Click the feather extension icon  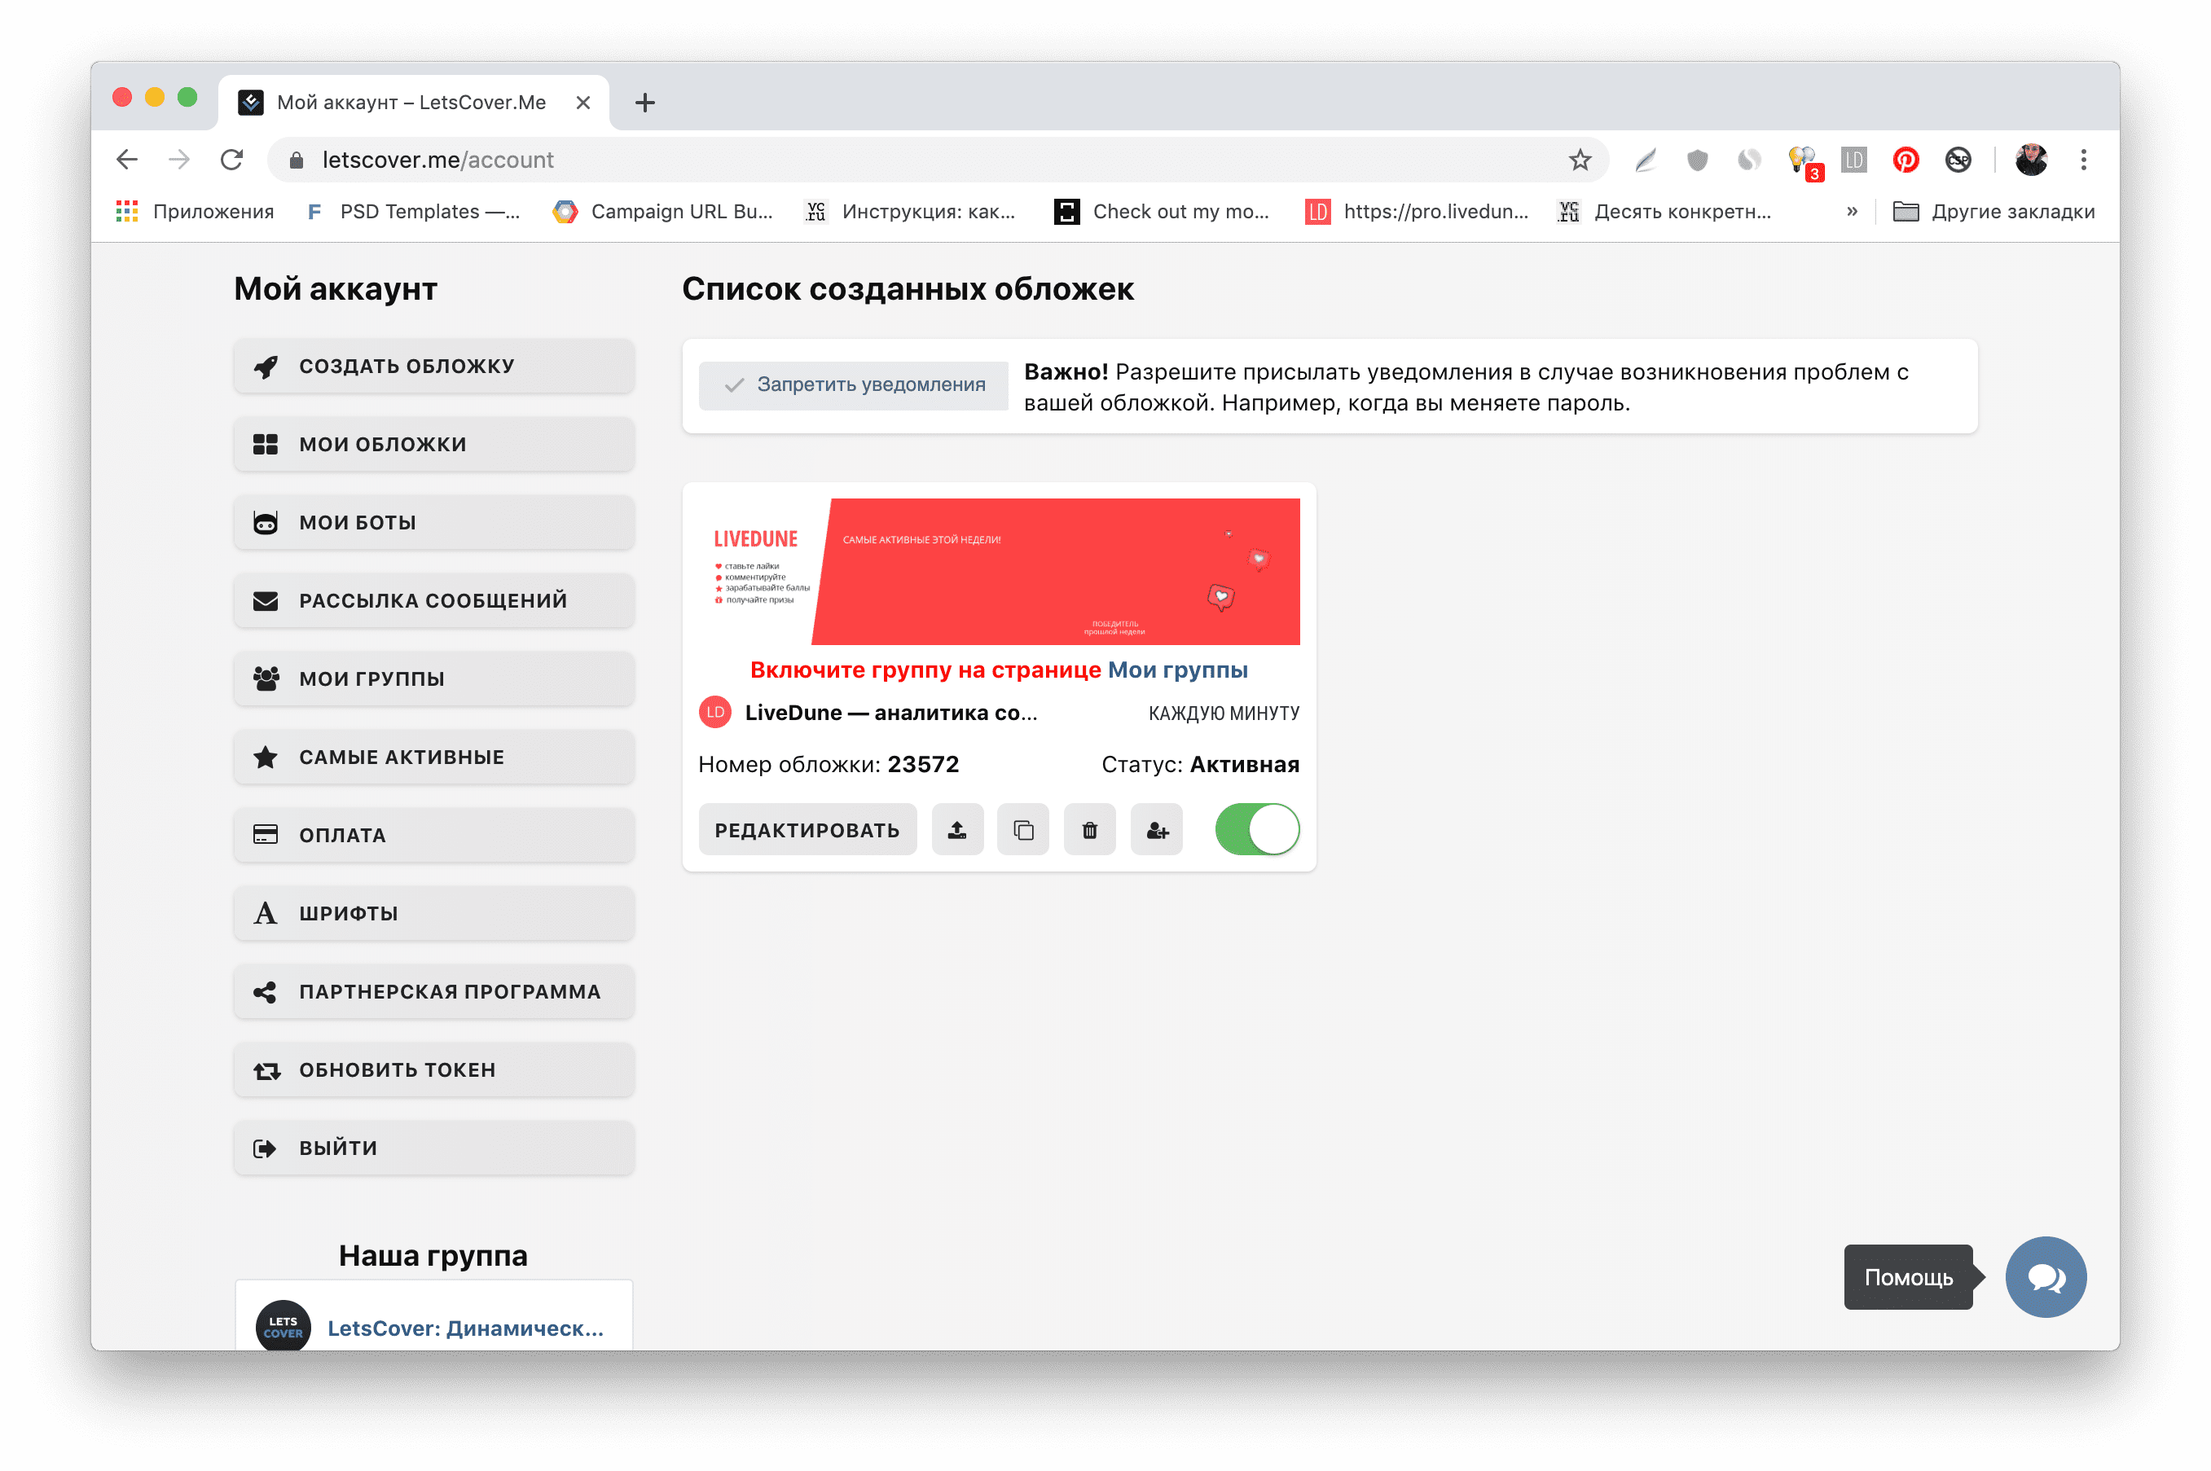[1645, 160]
